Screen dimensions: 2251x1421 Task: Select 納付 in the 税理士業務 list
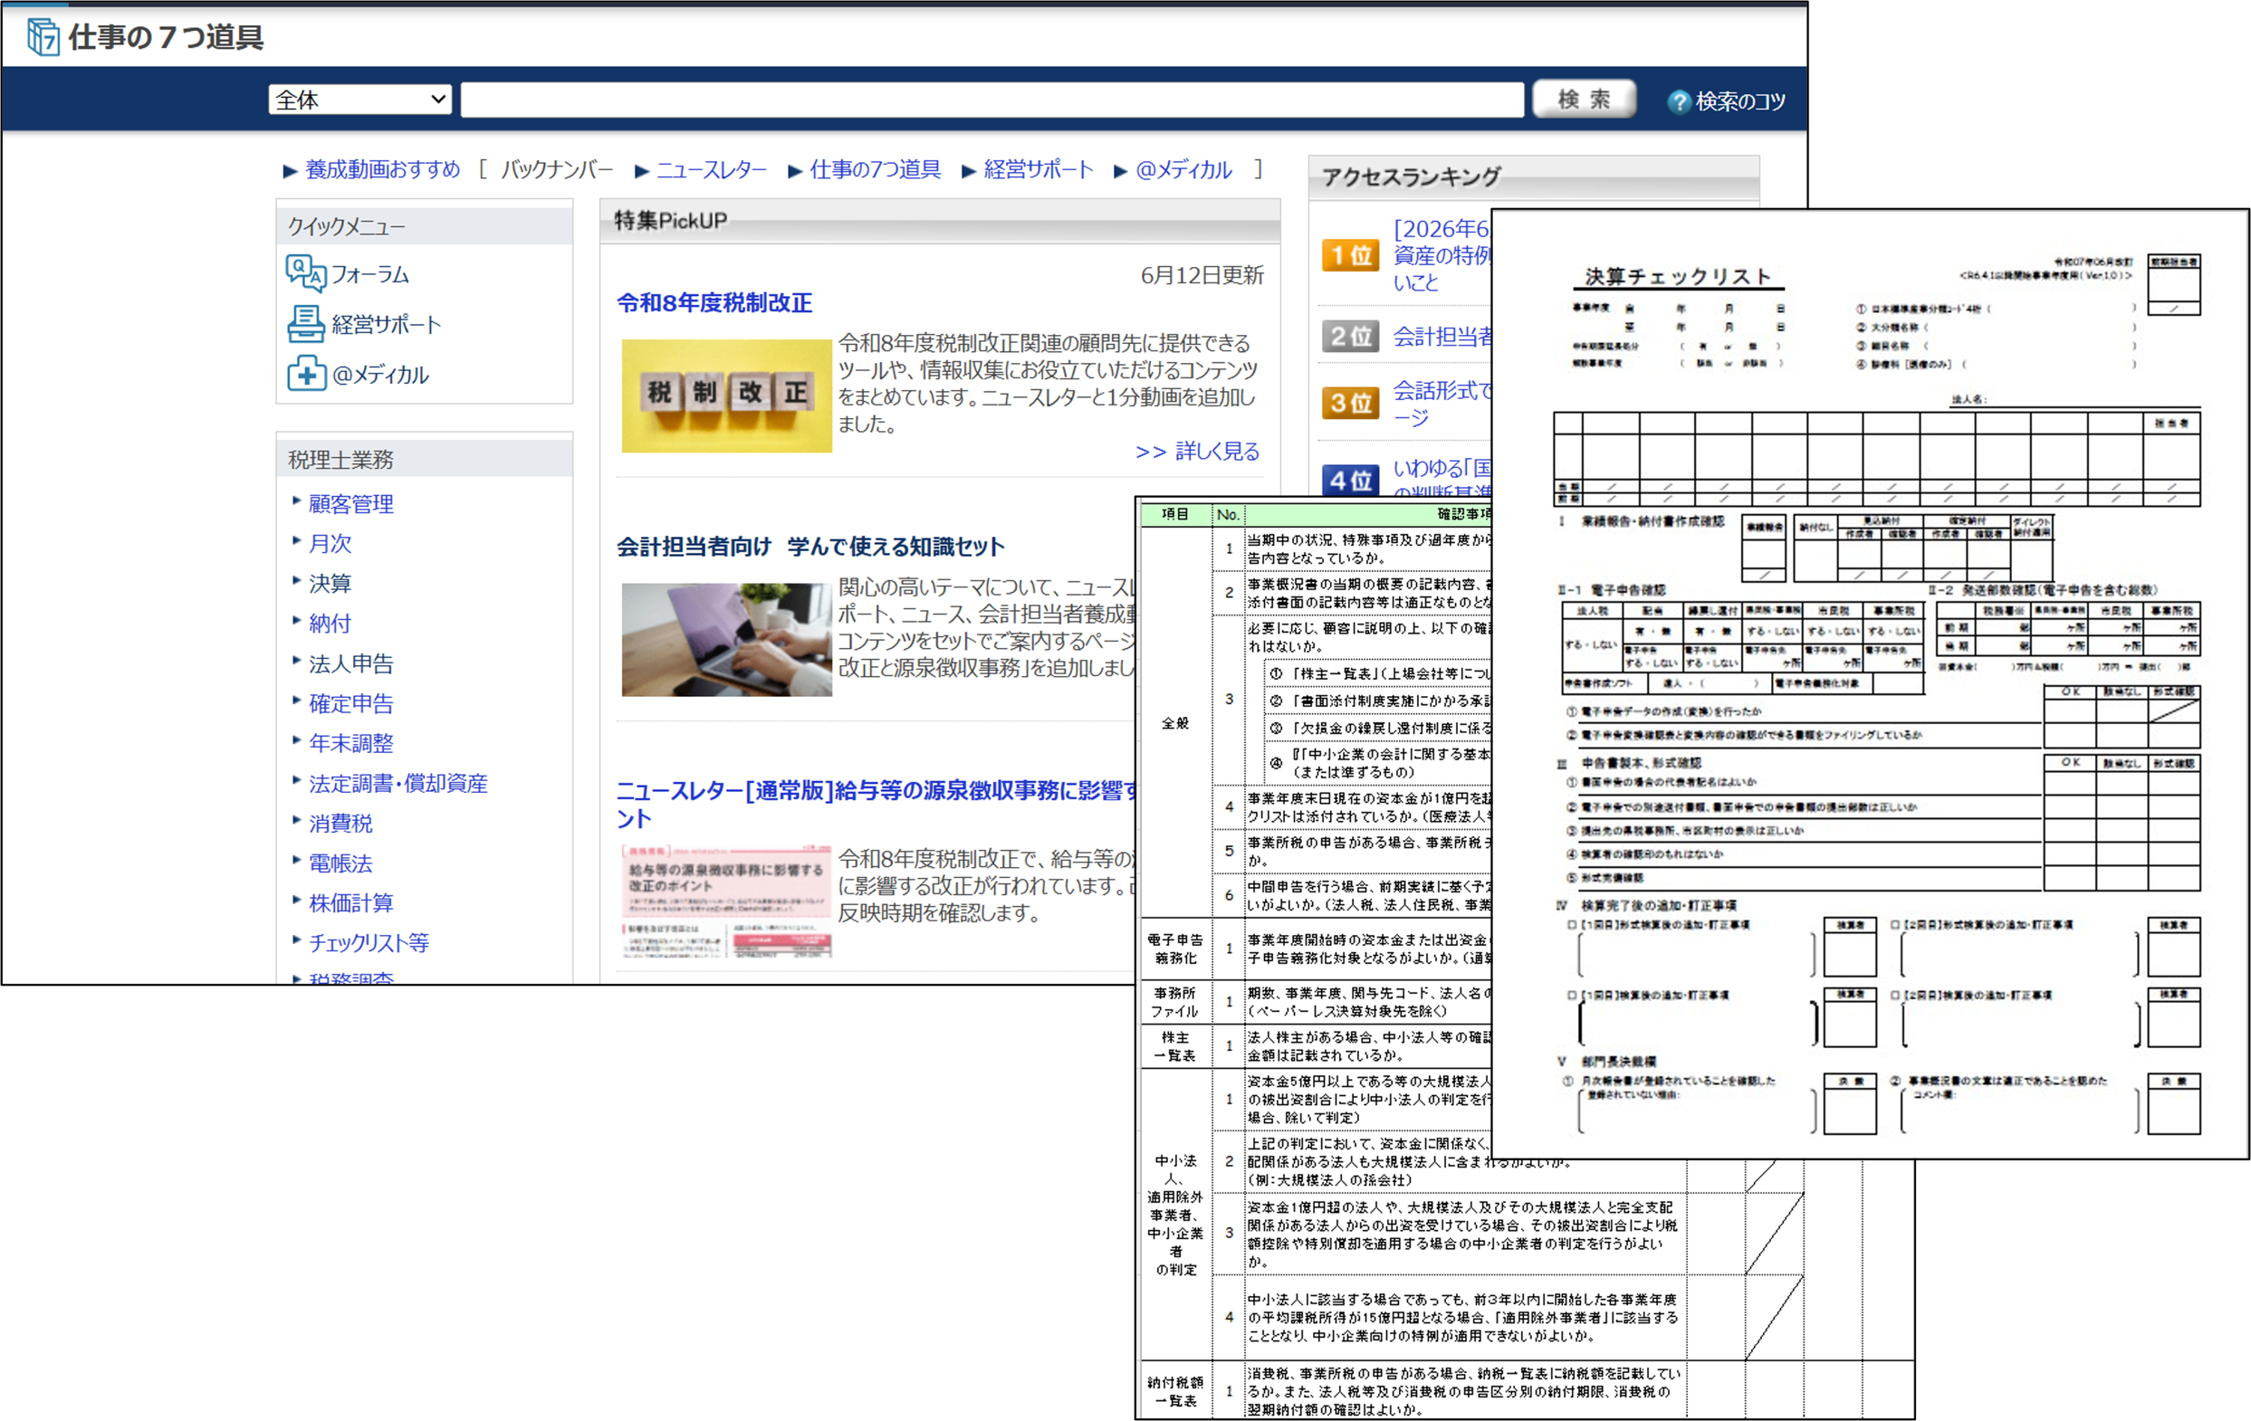point(330,625)
